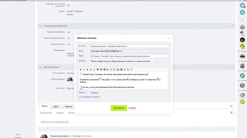Click the eraser clear-formatting icon

tap(94, 69)
